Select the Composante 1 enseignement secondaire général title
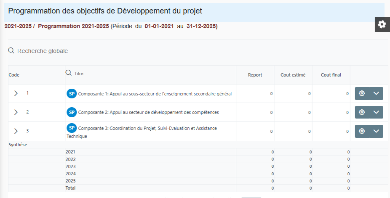 [x=155, y=94]
